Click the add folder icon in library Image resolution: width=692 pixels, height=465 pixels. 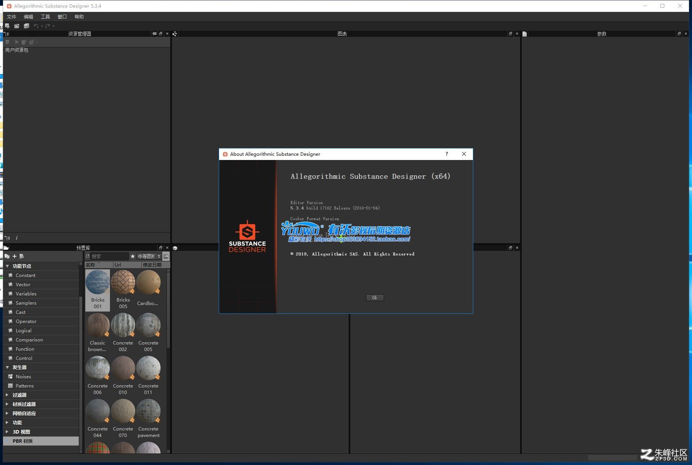[x=7, y=256]
